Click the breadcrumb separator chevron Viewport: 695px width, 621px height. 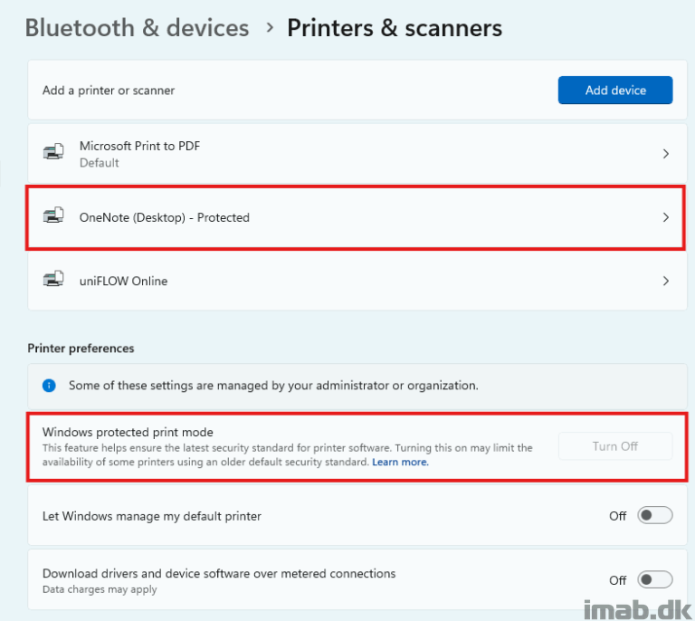[269, 28]
